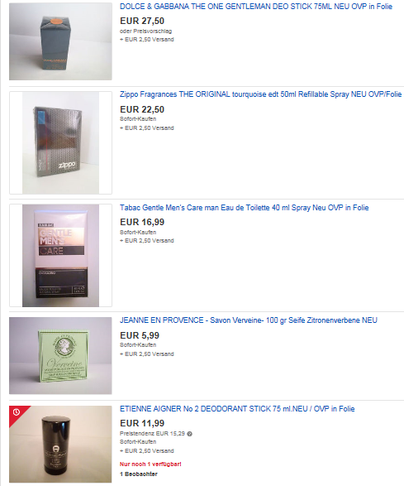The image size is (404, 486).
Task: Click the red clock icon on Aigner thumbnail
Action: coord(16,412)
